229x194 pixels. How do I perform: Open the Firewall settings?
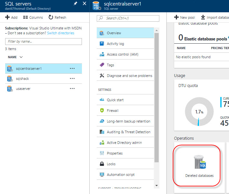pos(125,111)
